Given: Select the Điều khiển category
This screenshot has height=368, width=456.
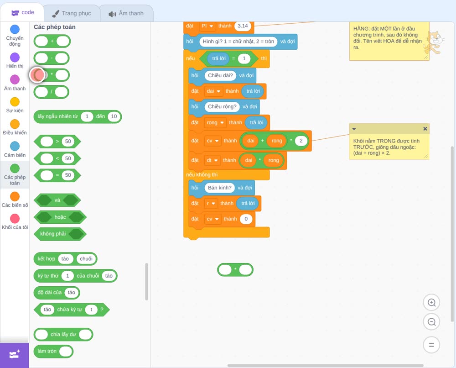Looking at the screenshot, I should 15,127.
